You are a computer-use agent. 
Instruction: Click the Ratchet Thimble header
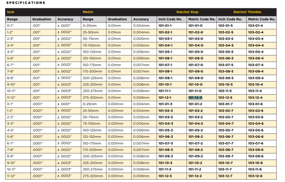click(x=247, y=12)
